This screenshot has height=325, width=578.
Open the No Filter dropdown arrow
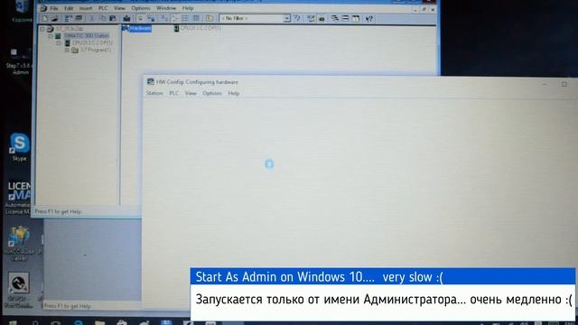pyautogui.click(x=286, y=18)
